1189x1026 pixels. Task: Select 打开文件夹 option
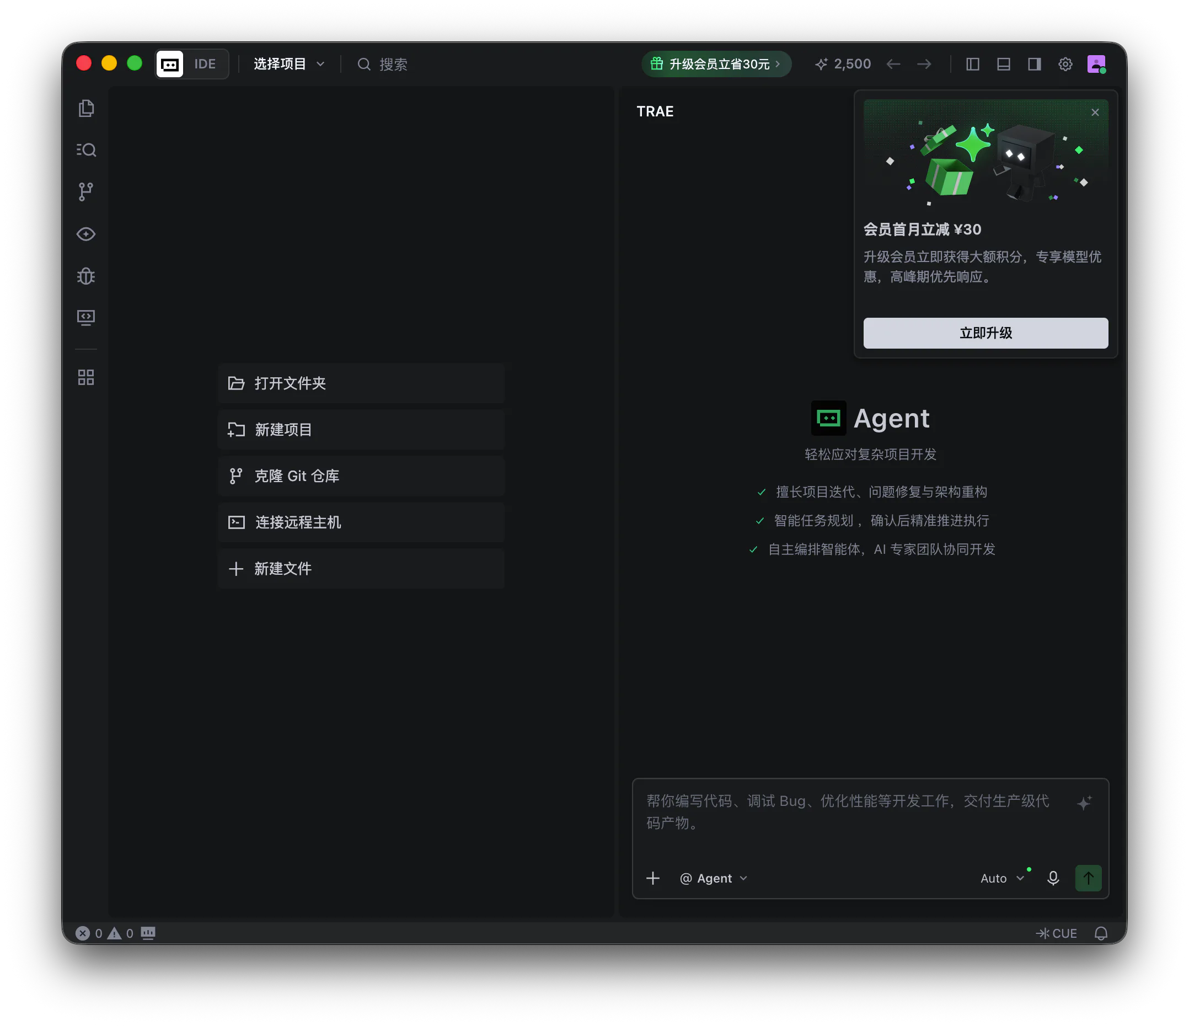(x=361, y=383)
